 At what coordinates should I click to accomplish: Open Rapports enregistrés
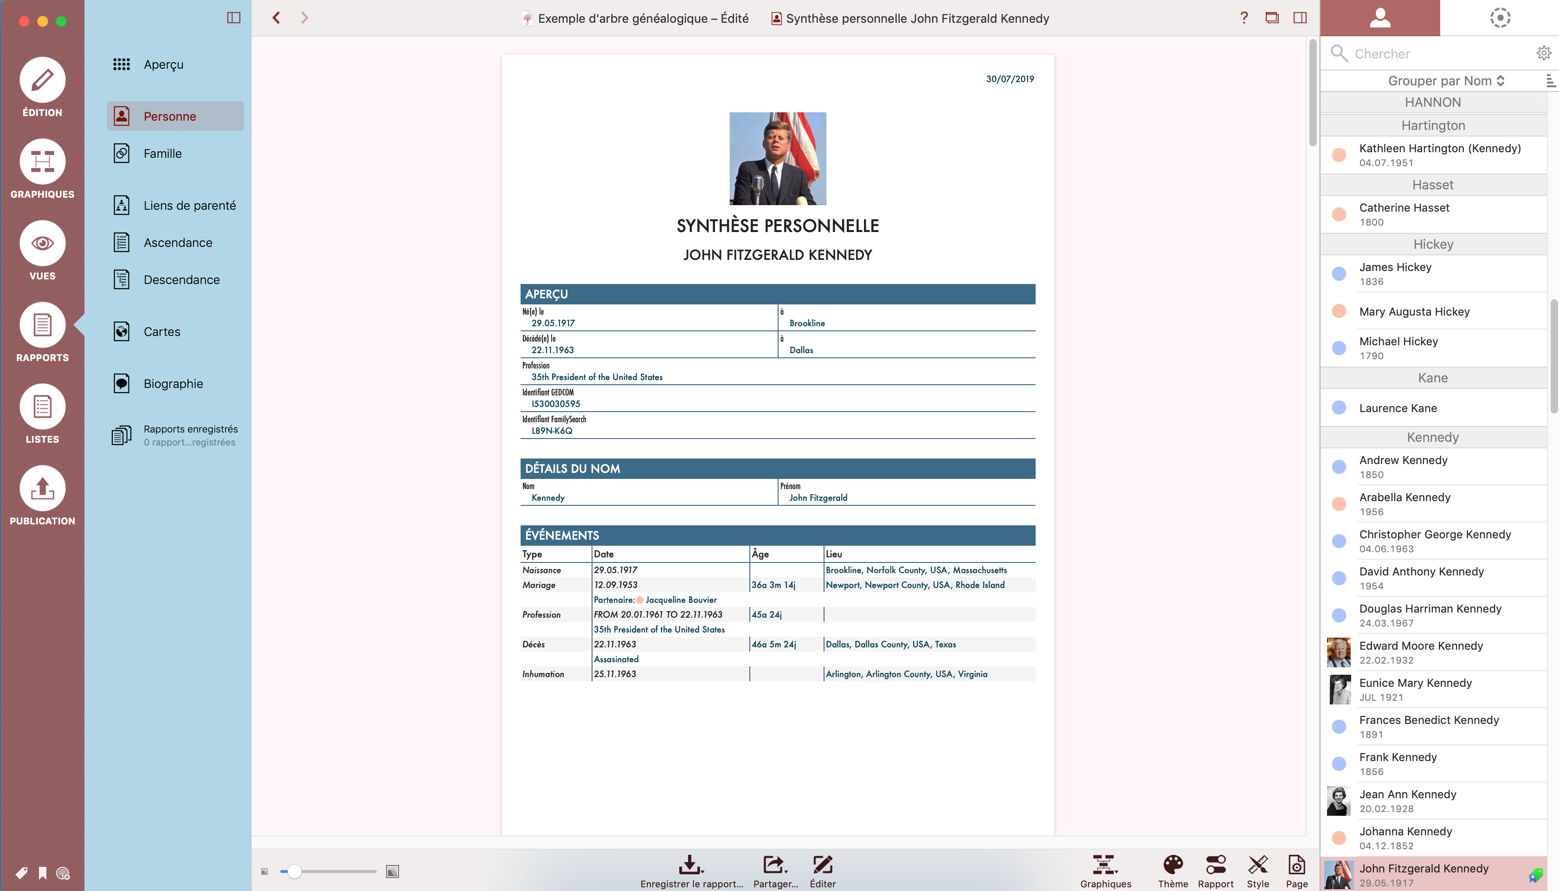(175, 435)
